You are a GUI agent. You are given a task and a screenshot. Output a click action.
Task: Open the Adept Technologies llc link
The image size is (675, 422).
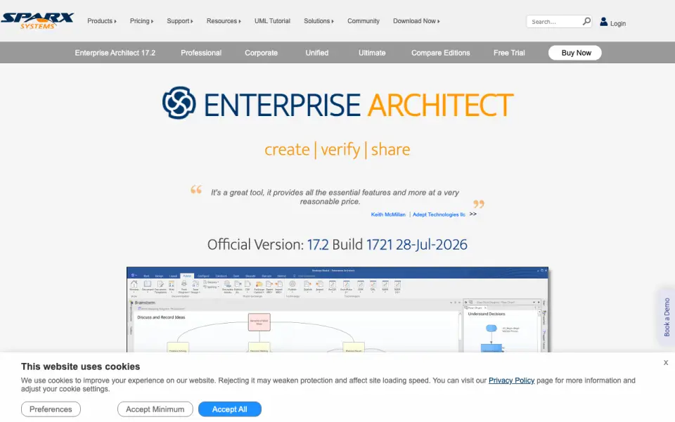(x=439, y=215)
